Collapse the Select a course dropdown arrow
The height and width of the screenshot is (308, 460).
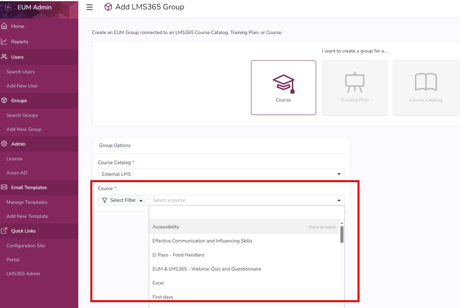coord(340,199)
